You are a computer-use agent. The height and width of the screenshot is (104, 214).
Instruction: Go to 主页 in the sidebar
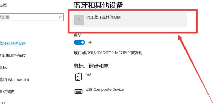pyautogui.click(x=3, y=5)
